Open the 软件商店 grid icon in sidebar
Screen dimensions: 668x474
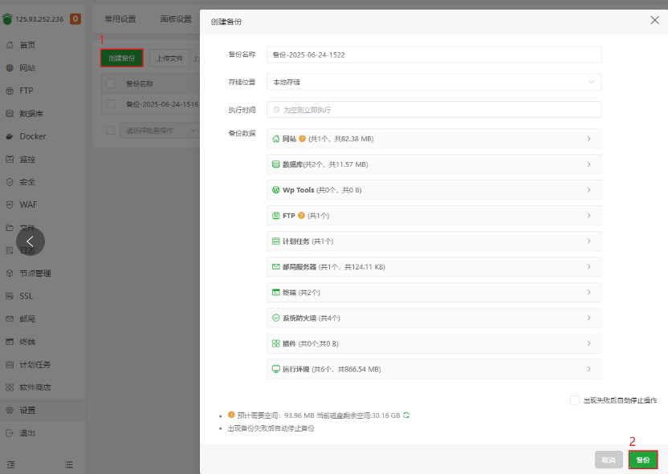pos(10,387)
